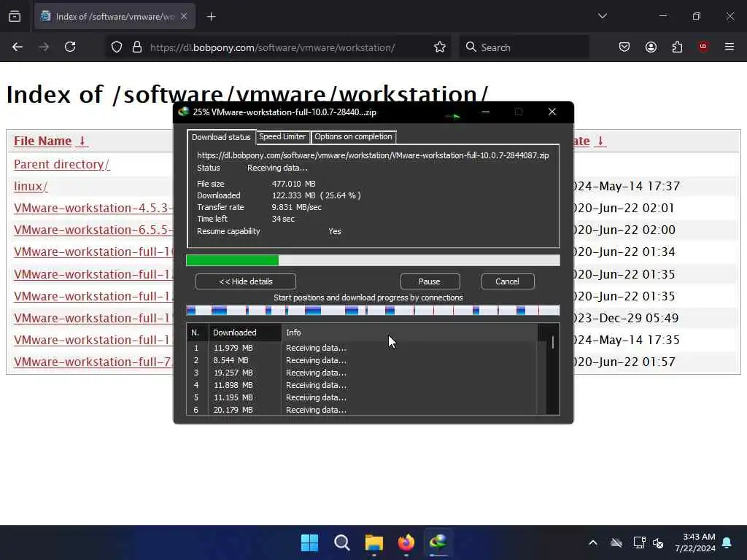This screenshot has height=560, width=747.
Task: Click the Info column header
Action: (409, 332)
